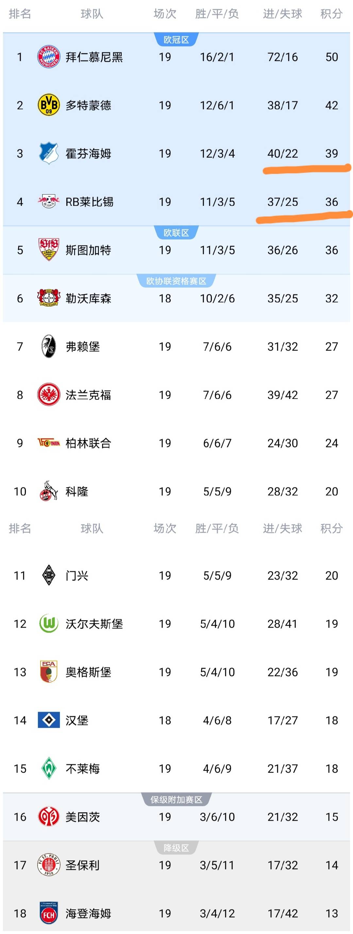Click the Wolfsburg green W logo
Viewport: 353px width, 934px height.
tap(48, 624)
